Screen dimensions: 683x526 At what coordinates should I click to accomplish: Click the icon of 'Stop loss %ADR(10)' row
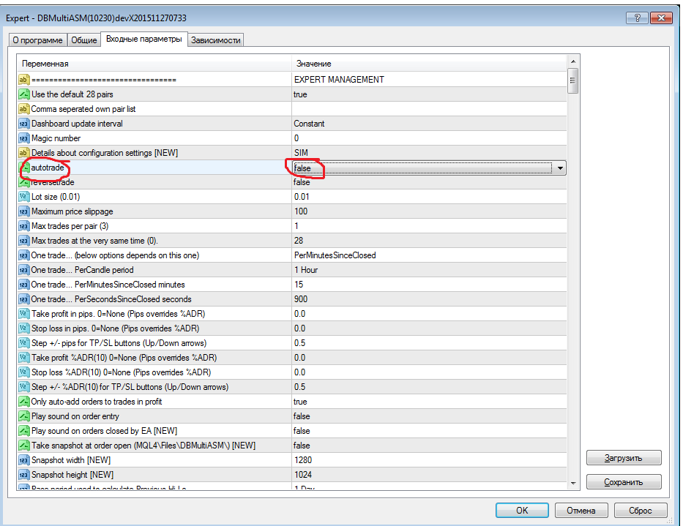(23, 372)
